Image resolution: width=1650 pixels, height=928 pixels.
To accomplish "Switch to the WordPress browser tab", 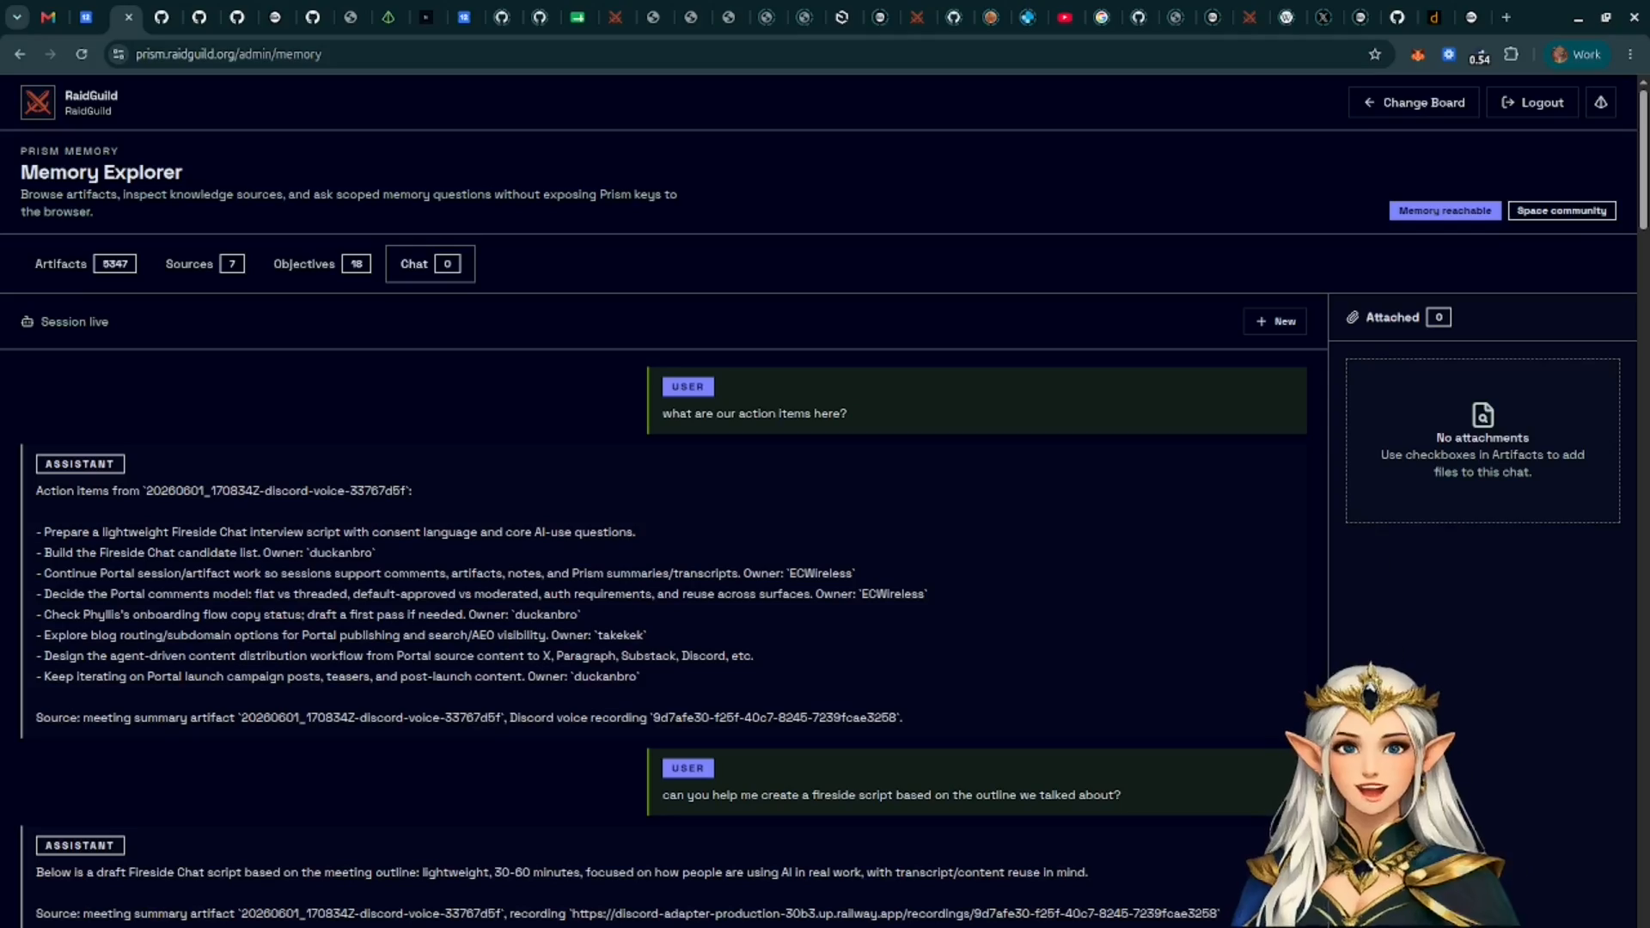I will click(x=1286, y=17).
